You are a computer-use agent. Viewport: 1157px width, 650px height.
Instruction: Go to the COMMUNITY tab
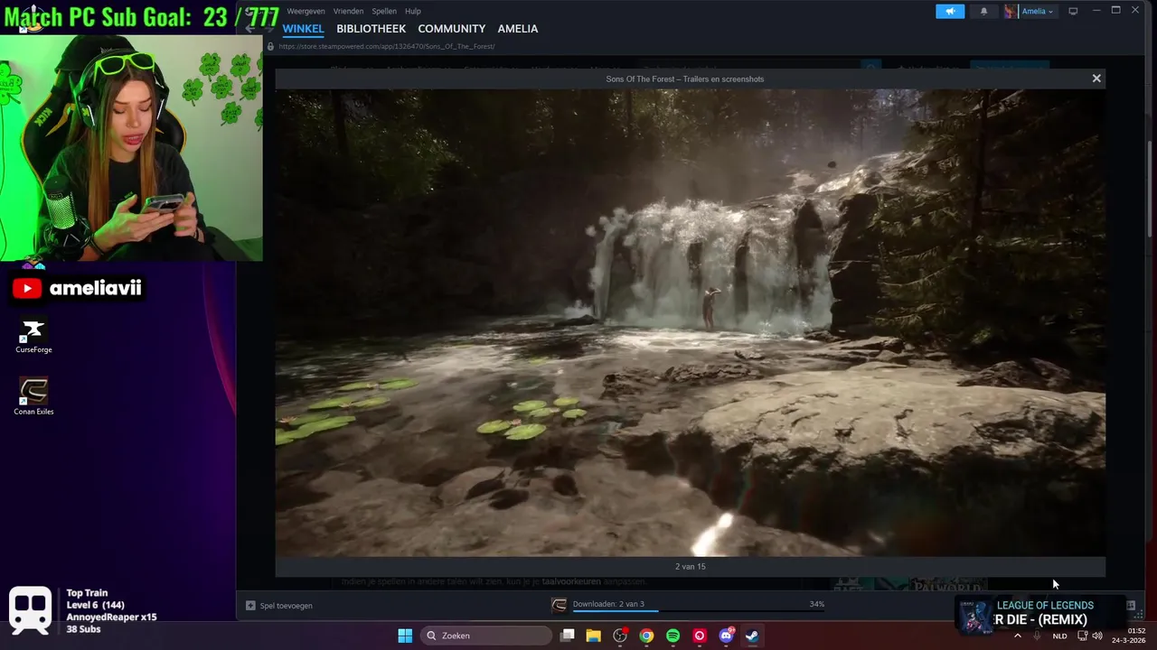pyautogui.click(x=452, y=29)
